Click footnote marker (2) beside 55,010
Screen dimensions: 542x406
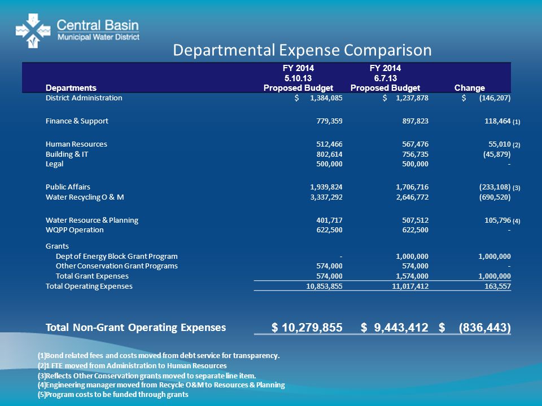517,145
